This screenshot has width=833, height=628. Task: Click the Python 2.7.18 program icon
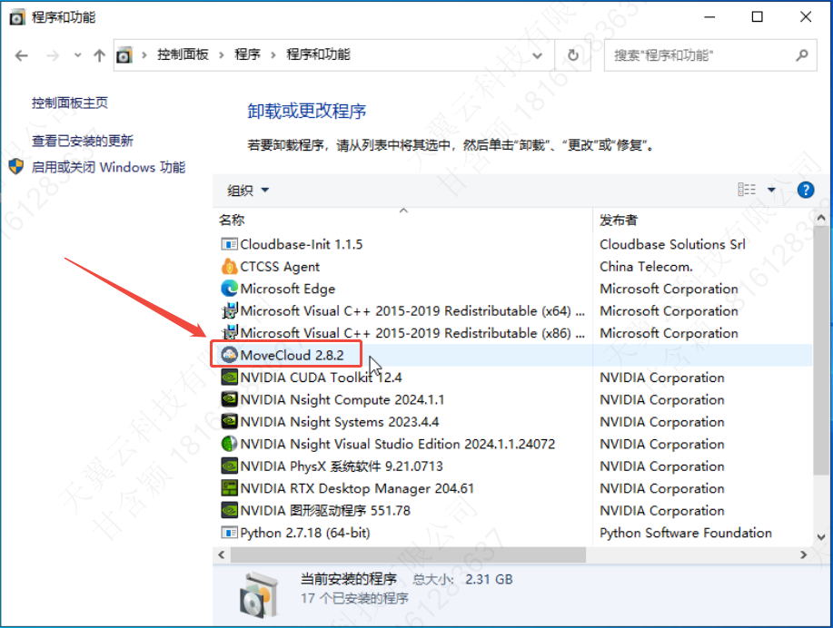coord(229,533)
